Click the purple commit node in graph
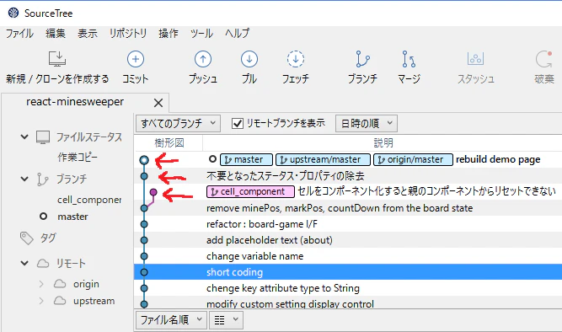 [x=153, y=192]
